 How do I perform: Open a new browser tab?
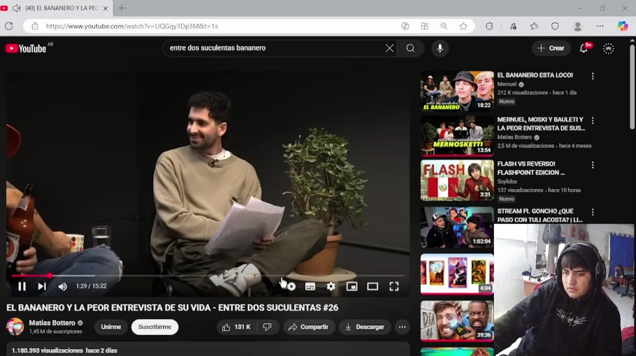(121, 8)
